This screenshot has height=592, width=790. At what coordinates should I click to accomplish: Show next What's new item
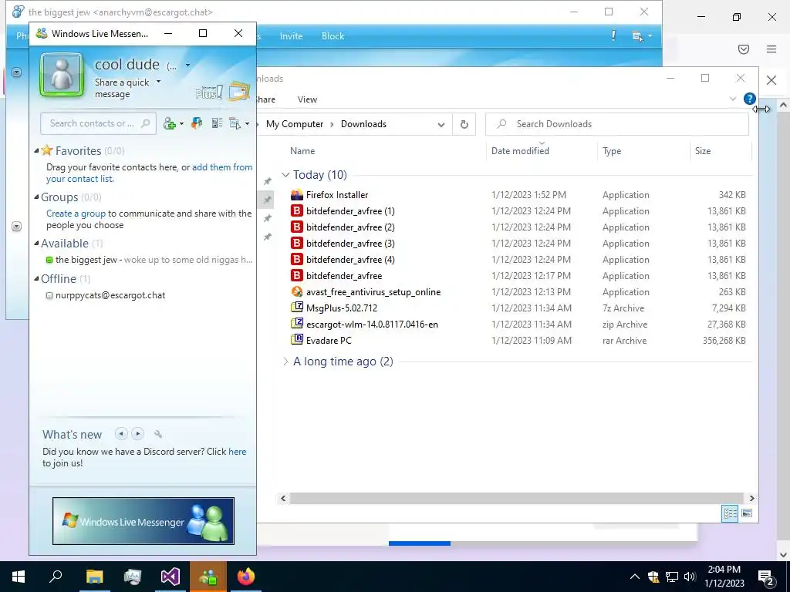[137, 433]
